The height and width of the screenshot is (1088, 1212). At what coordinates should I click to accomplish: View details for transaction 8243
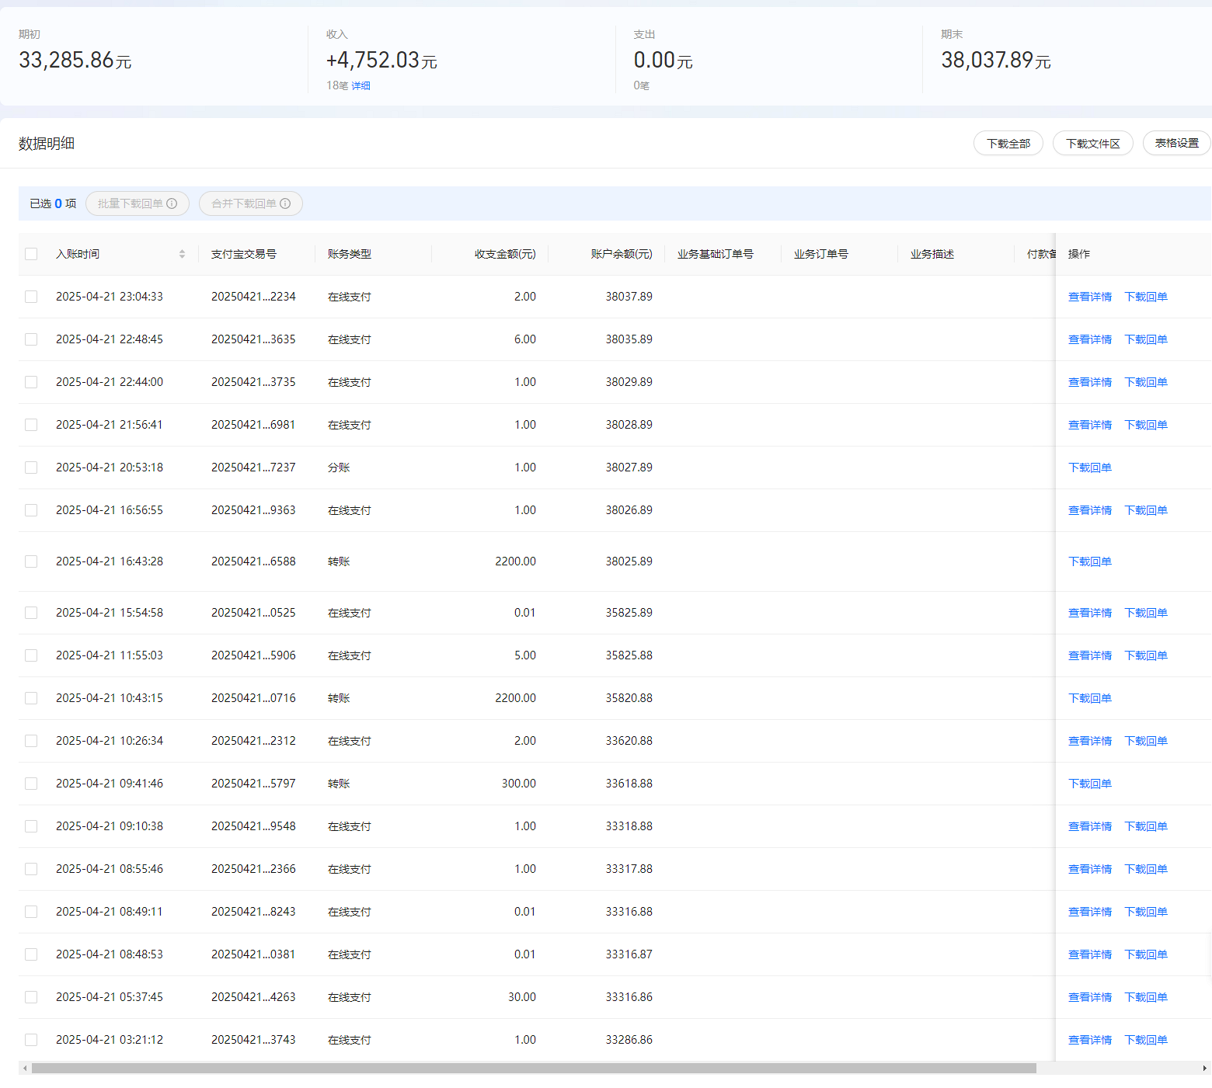point(1090,912)
